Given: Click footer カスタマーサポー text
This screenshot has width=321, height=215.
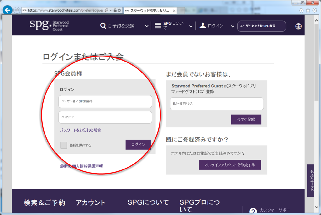Looking at the screenshot, I should [x=275, y=210].
